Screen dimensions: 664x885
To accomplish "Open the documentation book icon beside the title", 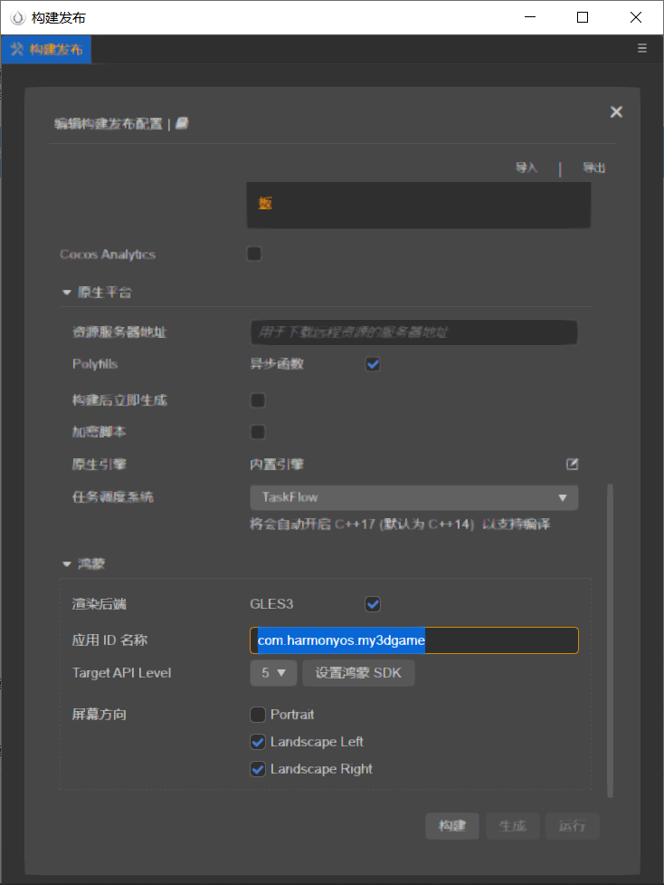I will 182,123.
